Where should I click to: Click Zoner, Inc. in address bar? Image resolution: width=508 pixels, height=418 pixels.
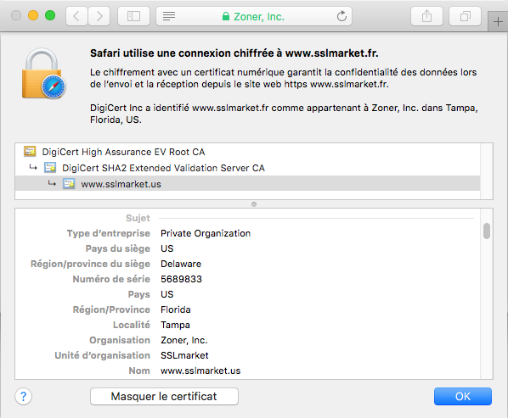pos(259,16)
